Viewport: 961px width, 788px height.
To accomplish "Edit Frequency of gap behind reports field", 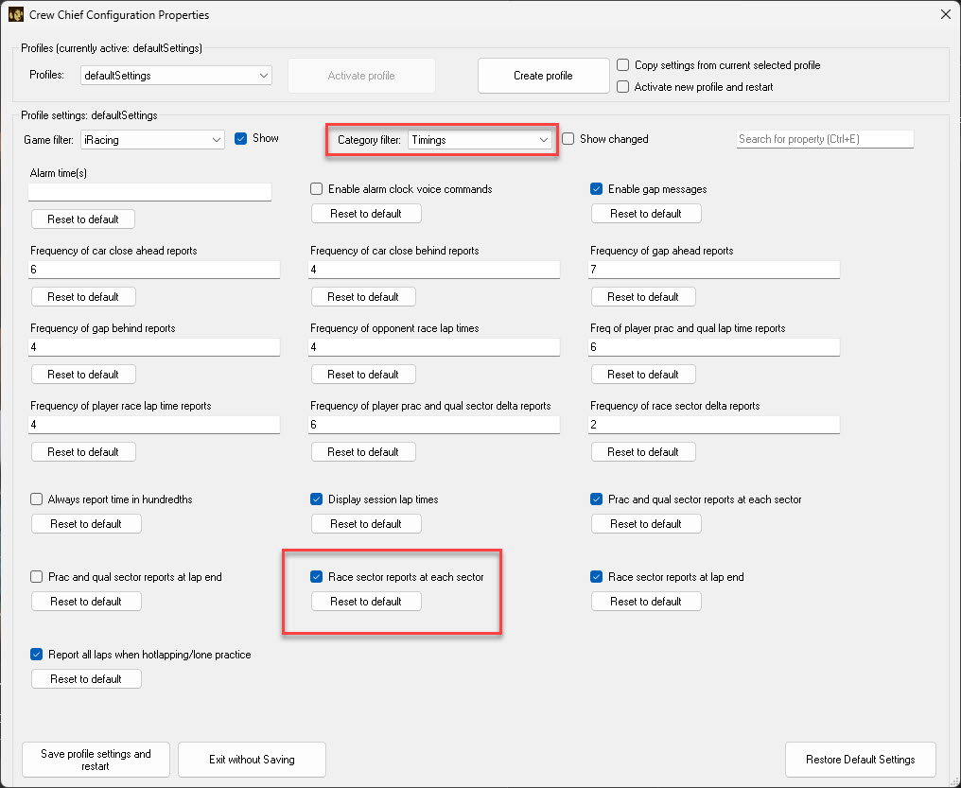I will click(154, 347).
